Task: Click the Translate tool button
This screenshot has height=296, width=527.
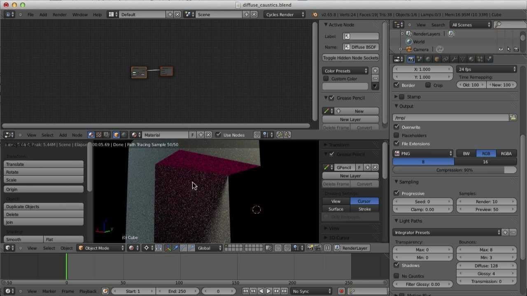Action: pyautogui.click(x=44, y=164)
